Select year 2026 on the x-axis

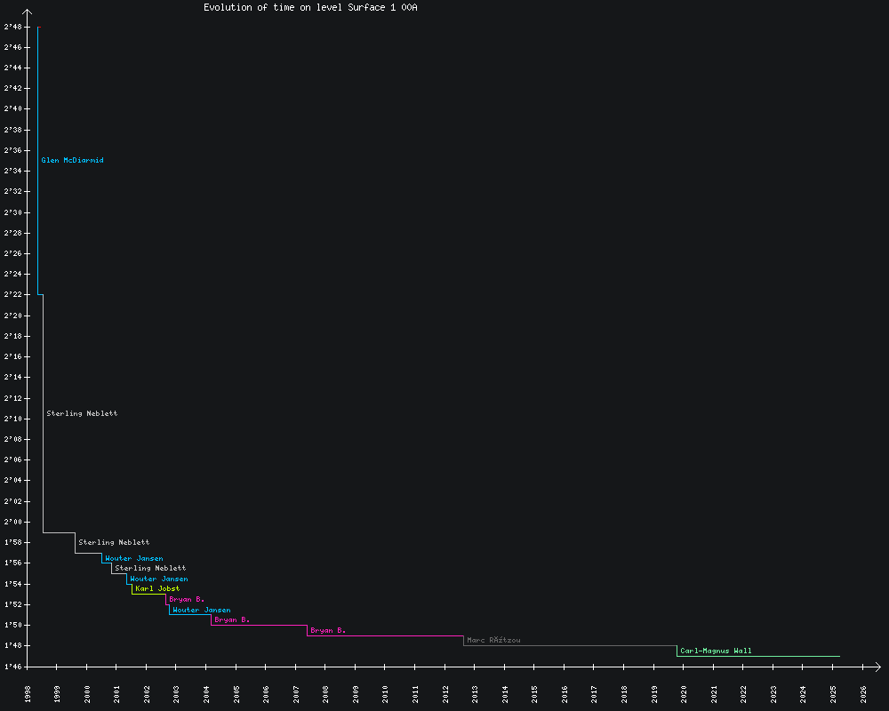click(863, 694)
